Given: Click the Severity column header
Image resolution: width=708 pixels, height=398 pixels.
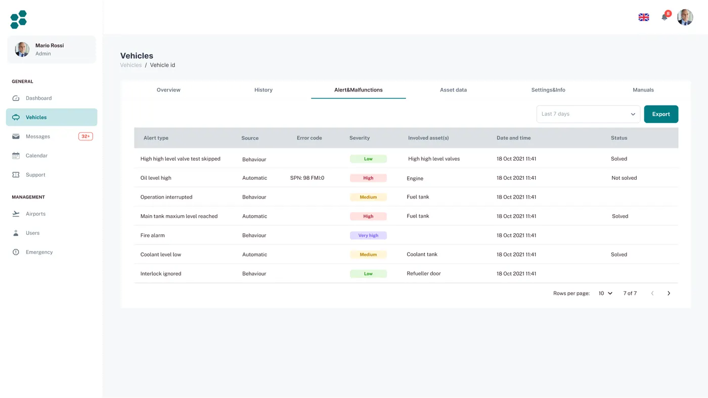Looking at the screenshot, I should [360, 138].
